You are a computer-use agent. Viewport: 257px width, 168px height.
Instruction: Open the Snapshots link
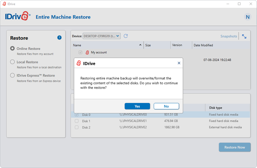[229, 36]
